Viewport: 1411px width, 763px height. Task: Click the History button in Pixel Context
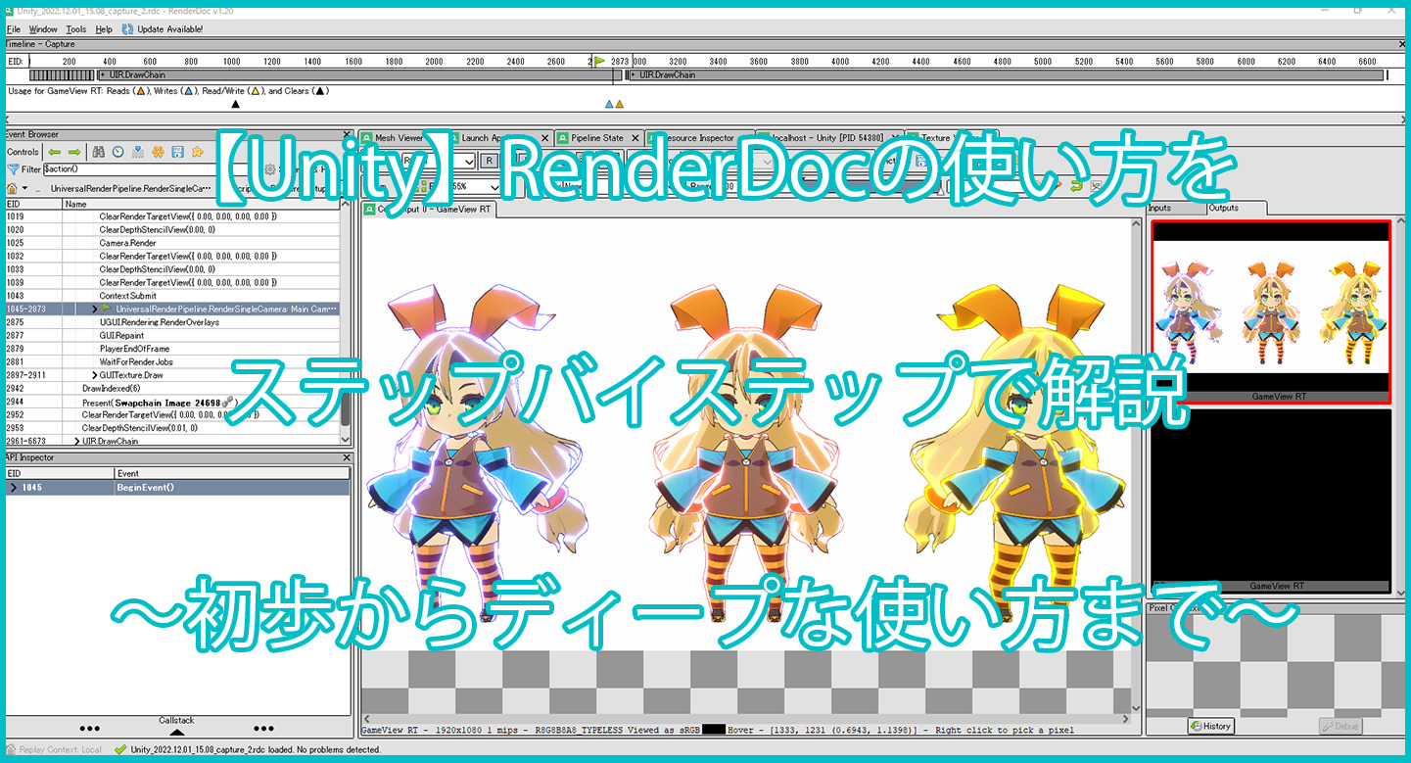1211,726
